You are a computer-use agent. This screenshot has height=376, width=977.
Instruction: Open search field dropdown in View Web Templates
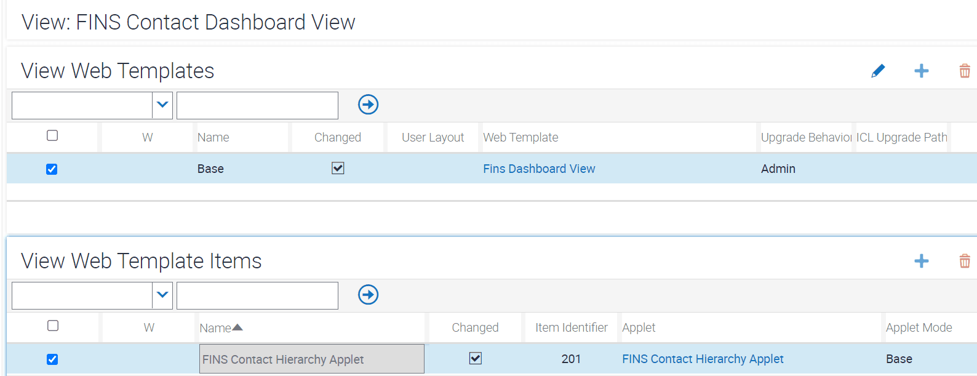162,105
